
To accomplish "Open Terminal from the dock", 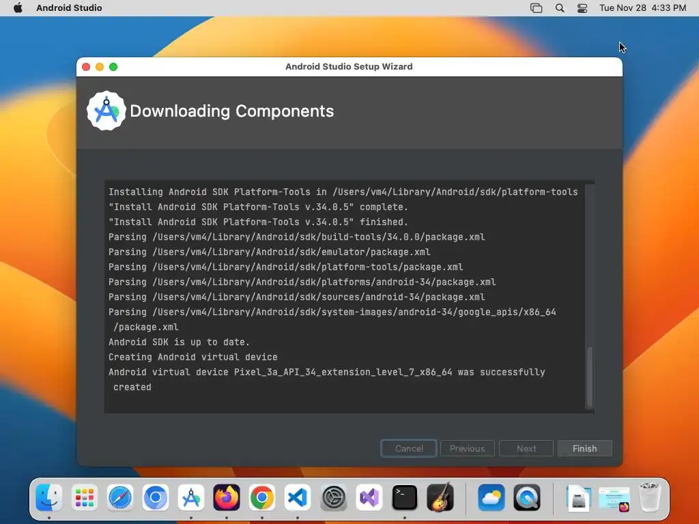I will [x=404, y=497].
